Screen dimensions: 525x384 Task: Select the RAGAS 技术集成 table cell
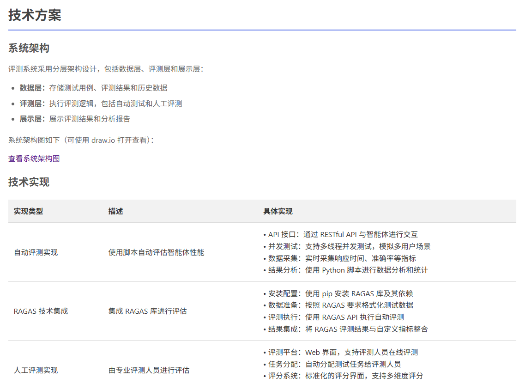pos(41,311)
